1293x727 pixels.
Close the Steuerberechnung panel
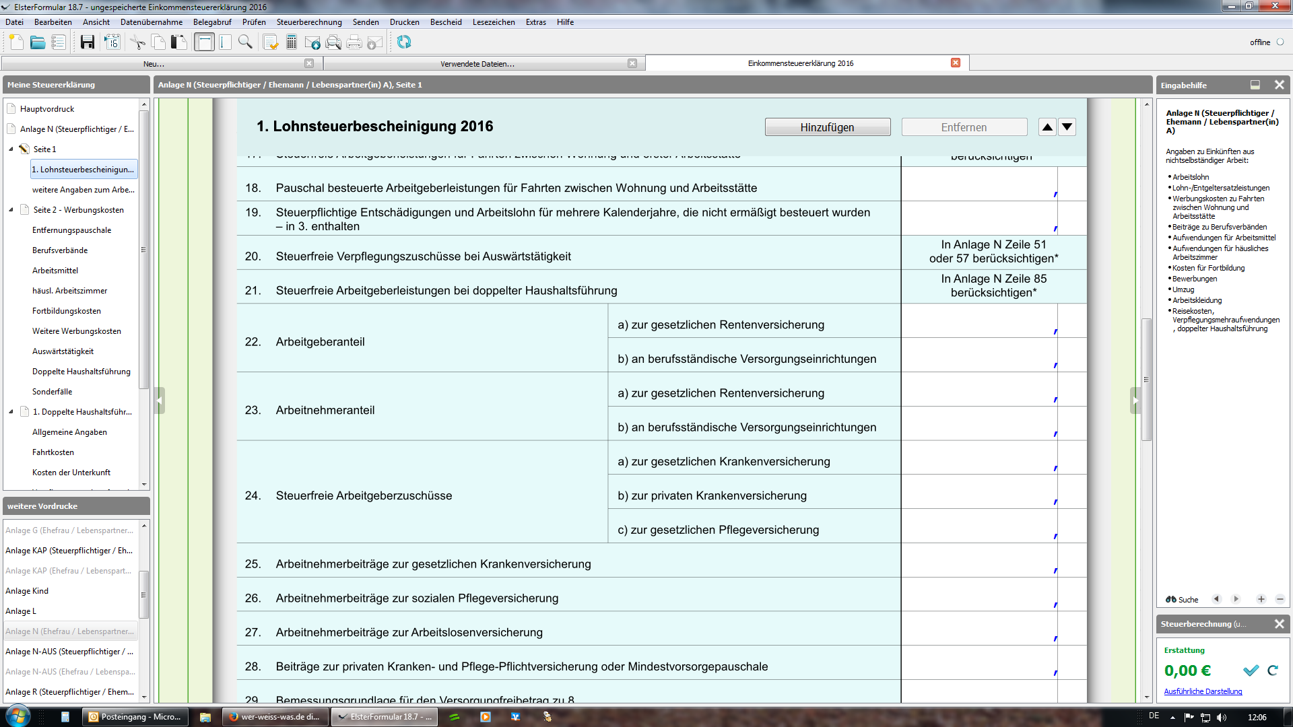point(1280,624)
